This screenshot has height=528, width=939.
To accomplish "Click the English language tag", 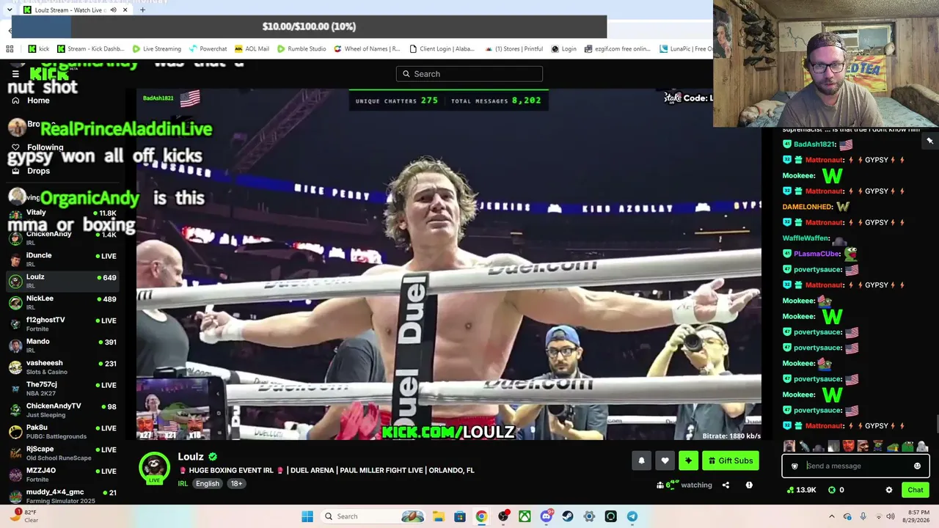I will coord(208,484).
